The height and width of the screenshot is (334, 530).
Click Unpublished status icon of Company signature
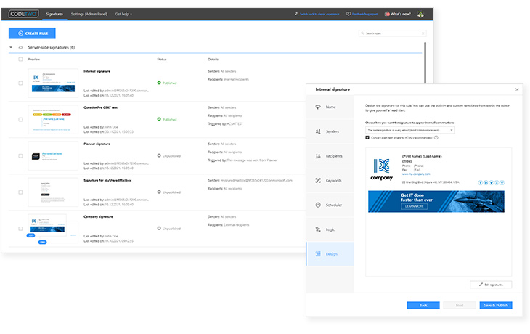click(159, 228)
